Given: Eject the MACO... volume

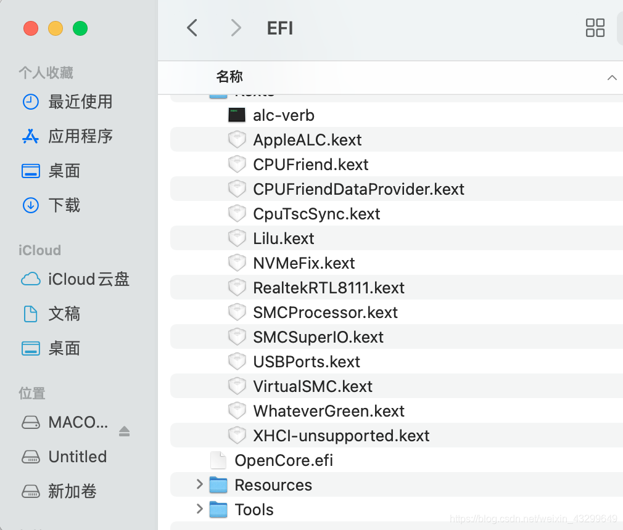Looking at the screenshot, I should point(125,431).
